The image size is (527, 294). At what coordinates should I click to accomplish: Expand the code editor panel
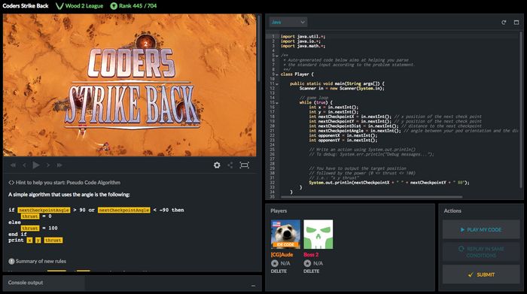pos(516,23)
